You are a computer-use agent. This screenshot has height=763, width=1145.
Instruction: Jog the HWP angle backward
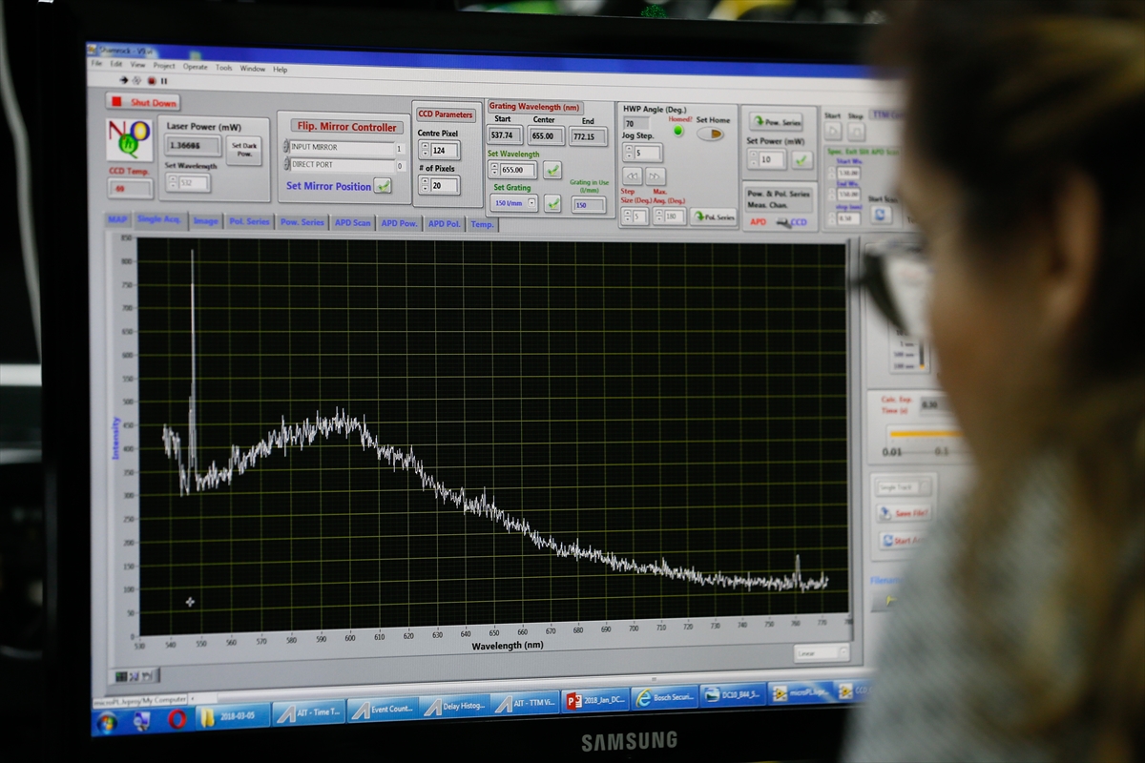(x=632, y=176)
